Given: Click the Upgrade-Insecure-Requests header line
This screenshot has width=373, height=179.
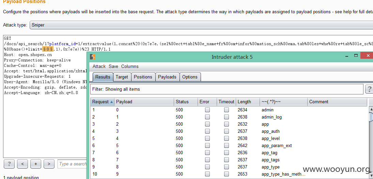Looking at the screenshot, I should [37, 76].
